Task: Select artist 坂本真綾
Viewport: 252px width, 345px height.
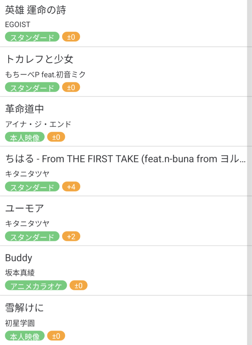Action: 20,273
